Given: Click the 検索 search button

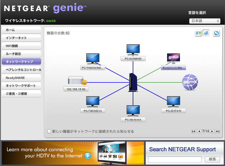Looking at the screenshot, I should pyautogui.click(x=212, y=159).
